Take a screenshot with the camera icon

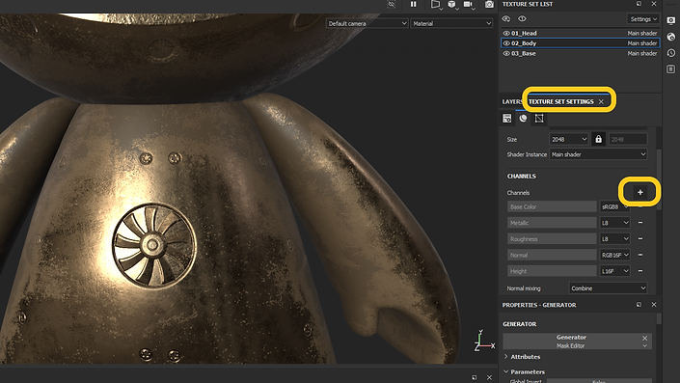tap(489, 4)
